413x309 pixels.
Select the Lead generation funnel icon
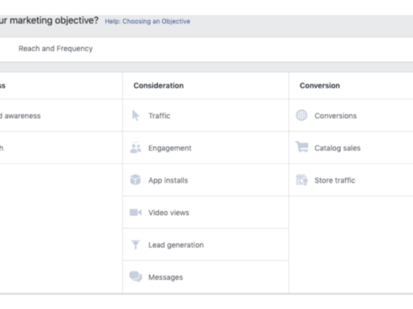pos(135,244)
